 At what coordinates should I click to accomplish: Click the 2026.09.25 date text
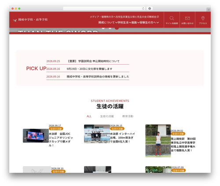53,61
